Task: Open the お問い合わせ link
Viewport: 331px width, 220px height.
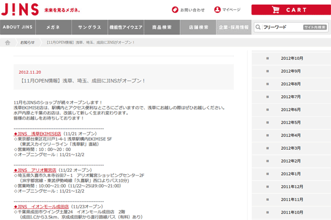Action: tap(192, 10)
